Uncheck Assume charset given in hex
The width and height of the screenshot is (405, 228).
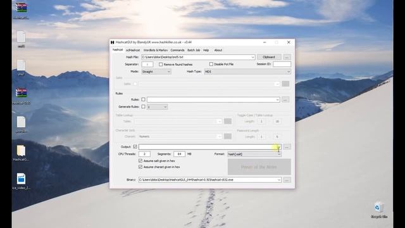pos(140,167)
